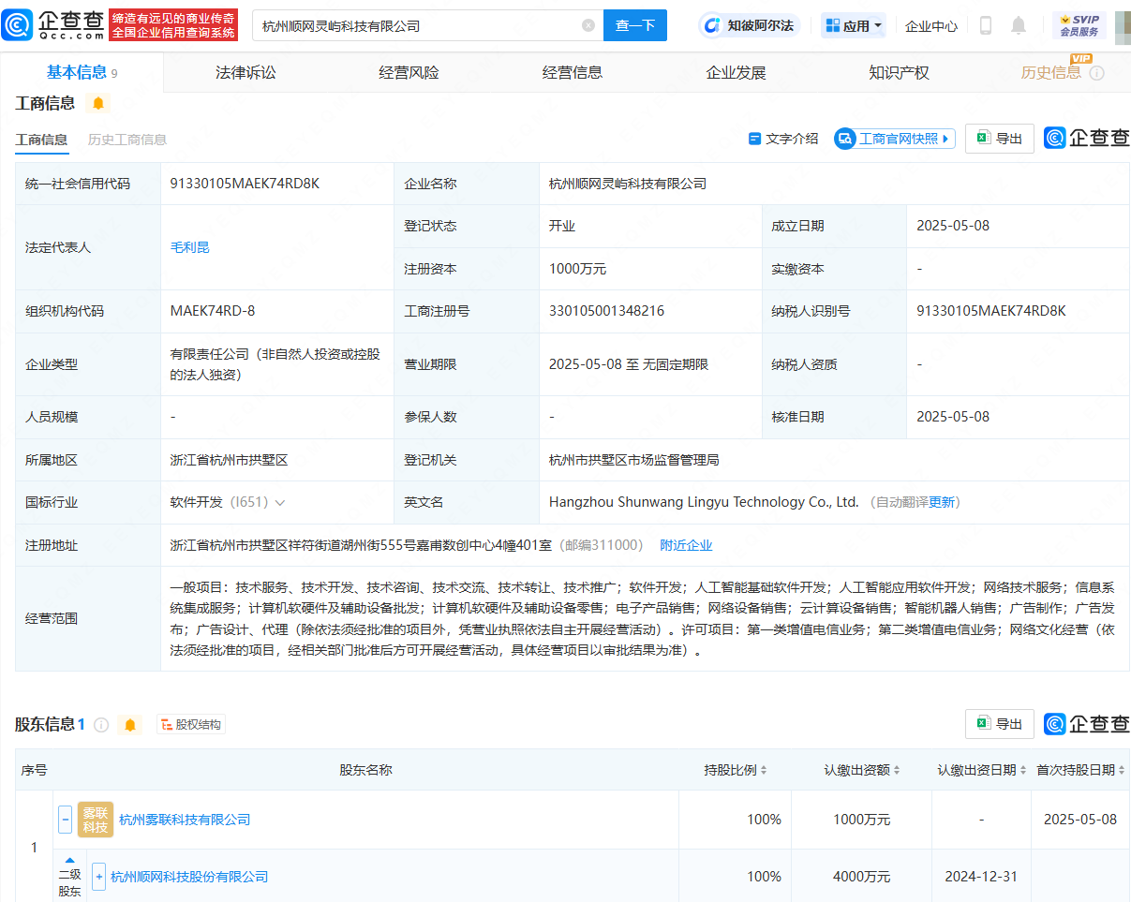Open legal representative 毛利昆 link
This screenshot has height=902, width=1131.
coord(190,247)
